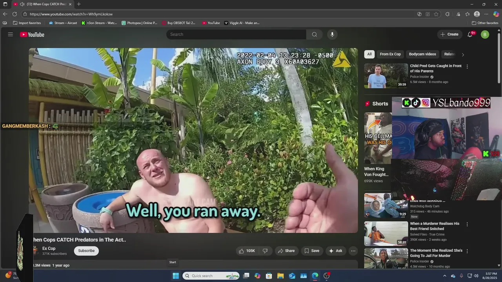This screenshot has height=282, width=502.
Task: Open The Moment She Realized video title
Action: (436, 253)
